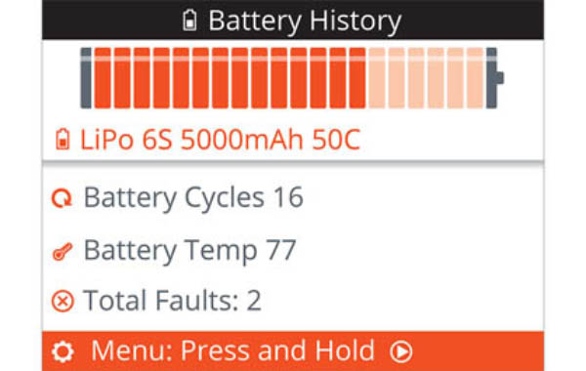
Task: Click the gear icon in the Menu bar
Action: 63,351
